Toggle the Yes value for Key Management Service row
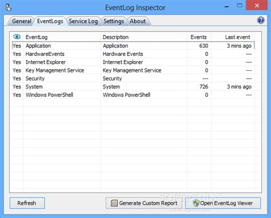This screenshot has height=218, width=271. click(x=17, y=70)
